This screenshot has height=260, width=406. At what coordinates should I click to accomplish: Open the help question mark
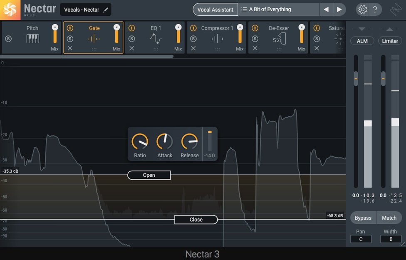(x=375, y=10)
